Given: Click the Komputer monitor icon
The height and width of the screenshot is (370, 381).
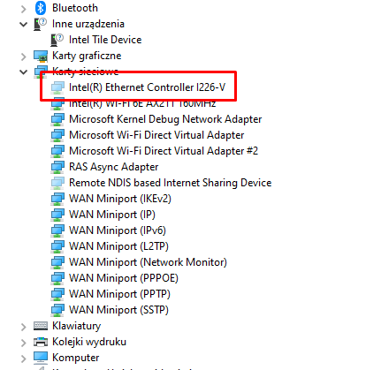Looking at the screenshot, I should click(41, 358).
